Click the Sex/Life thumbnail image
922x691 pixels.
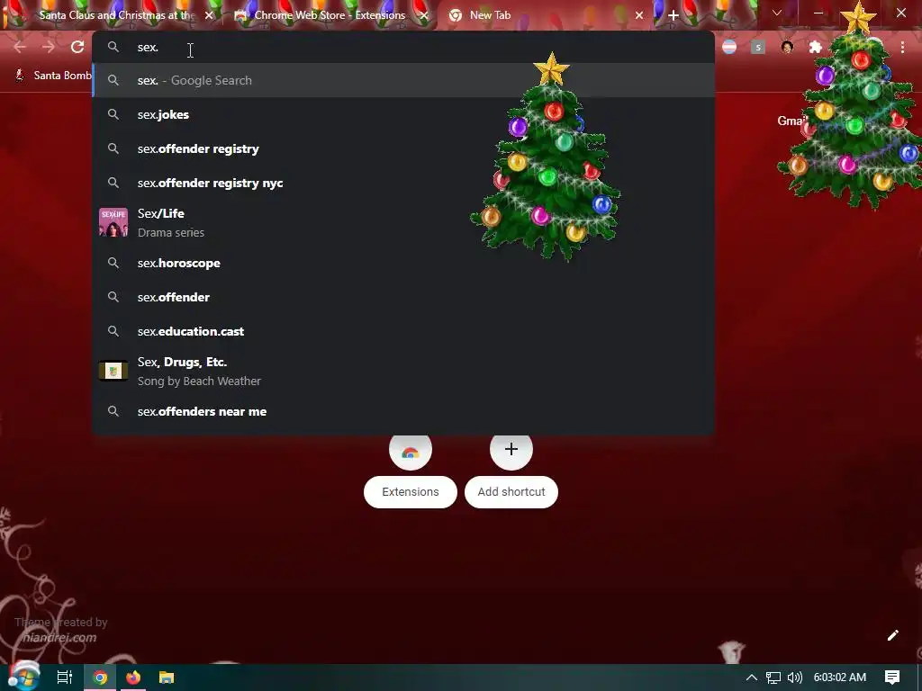point(113,223)
